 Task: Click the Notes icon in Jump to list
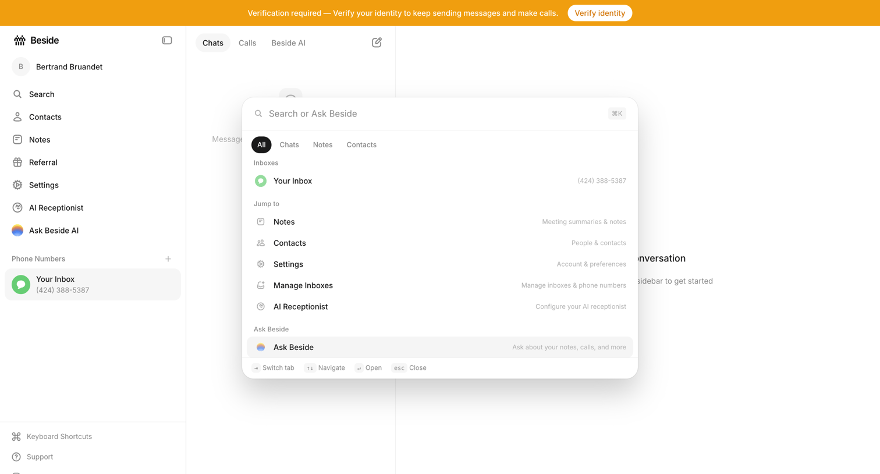pyautogui.click(x=261, y=222)
